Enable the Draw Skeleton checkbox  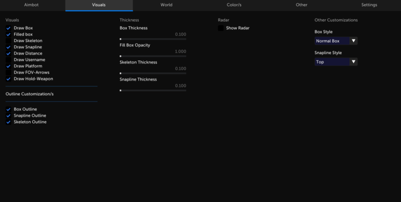pos(9,41)
